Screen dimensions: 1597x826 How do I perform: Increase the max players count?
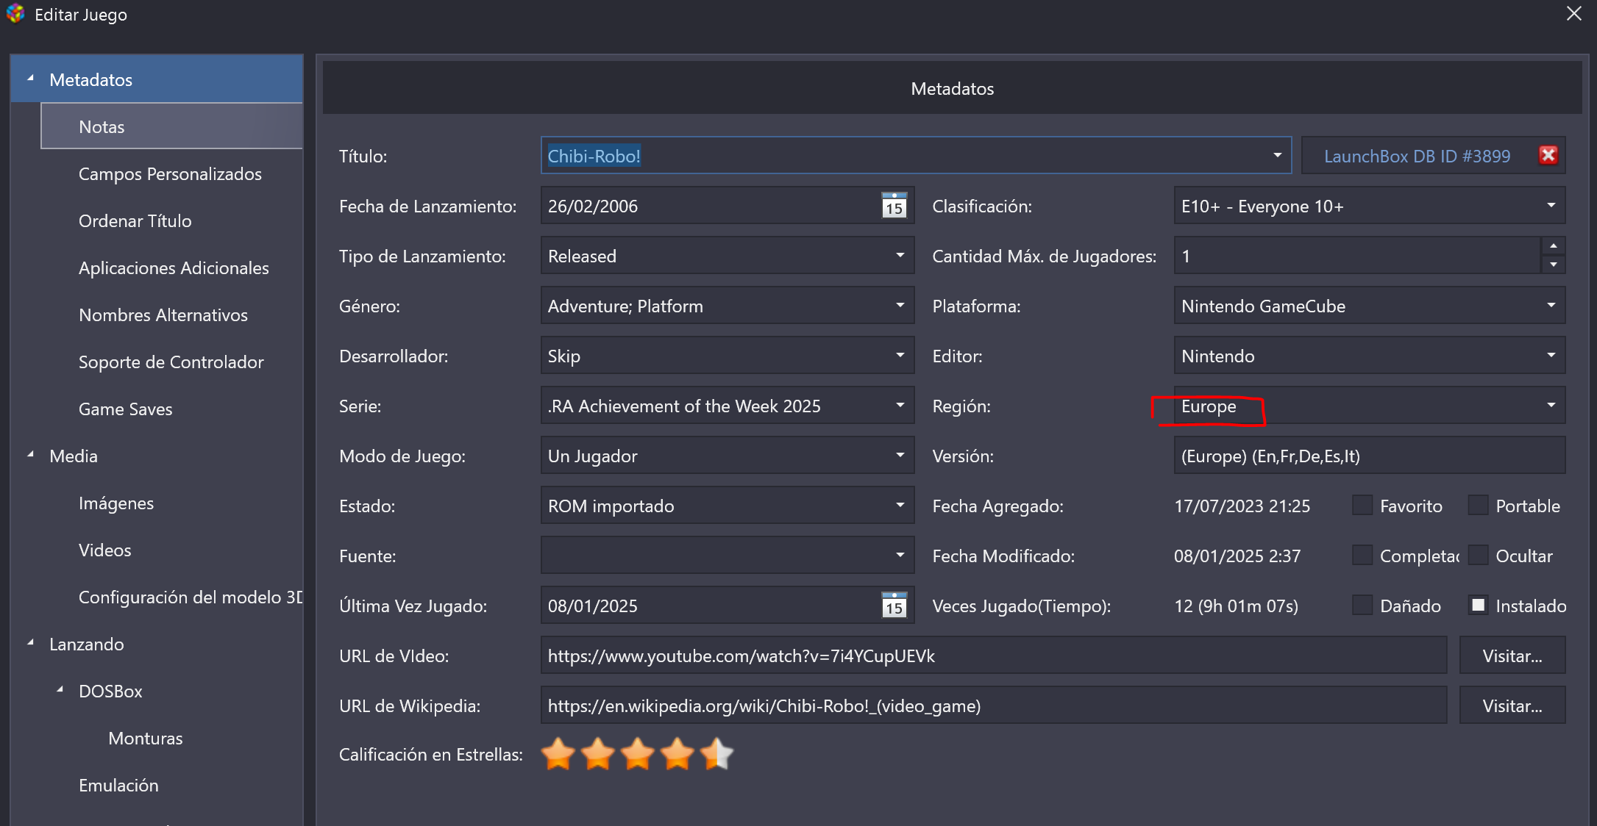(1553, 246)
